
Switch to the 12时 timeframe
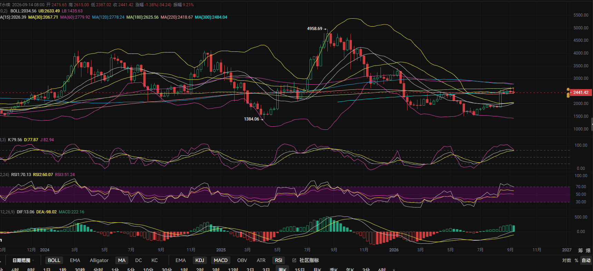[x=233, y=269]
